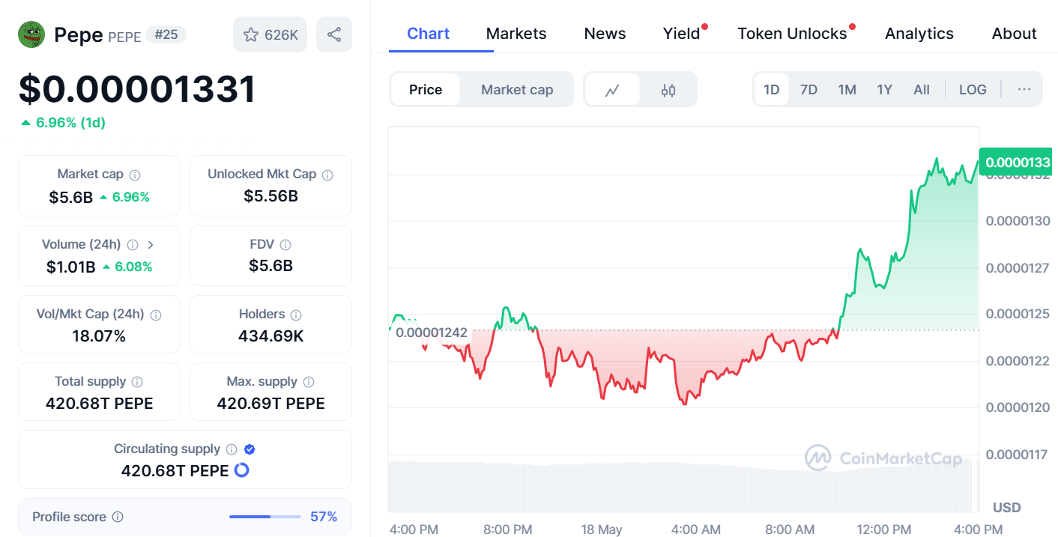The width and height of the screenshot is (1058, 537).
Task: Select the 1Y time range
Action: pos(884,89)
